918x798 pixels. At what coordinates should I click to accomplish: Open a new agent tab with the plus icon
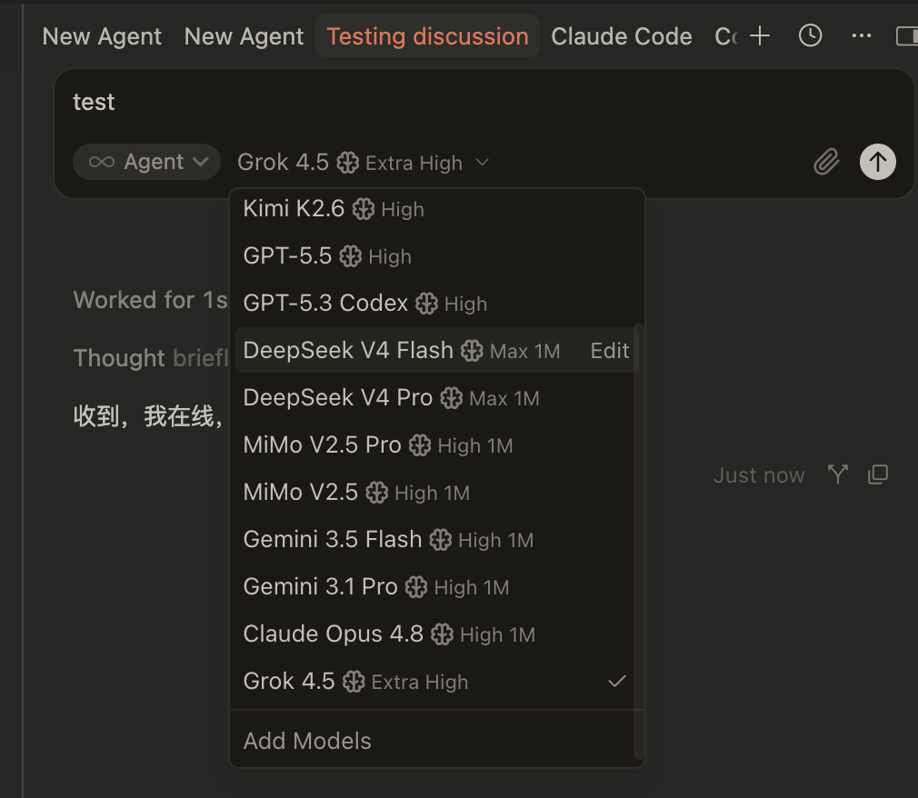point(760,35)
